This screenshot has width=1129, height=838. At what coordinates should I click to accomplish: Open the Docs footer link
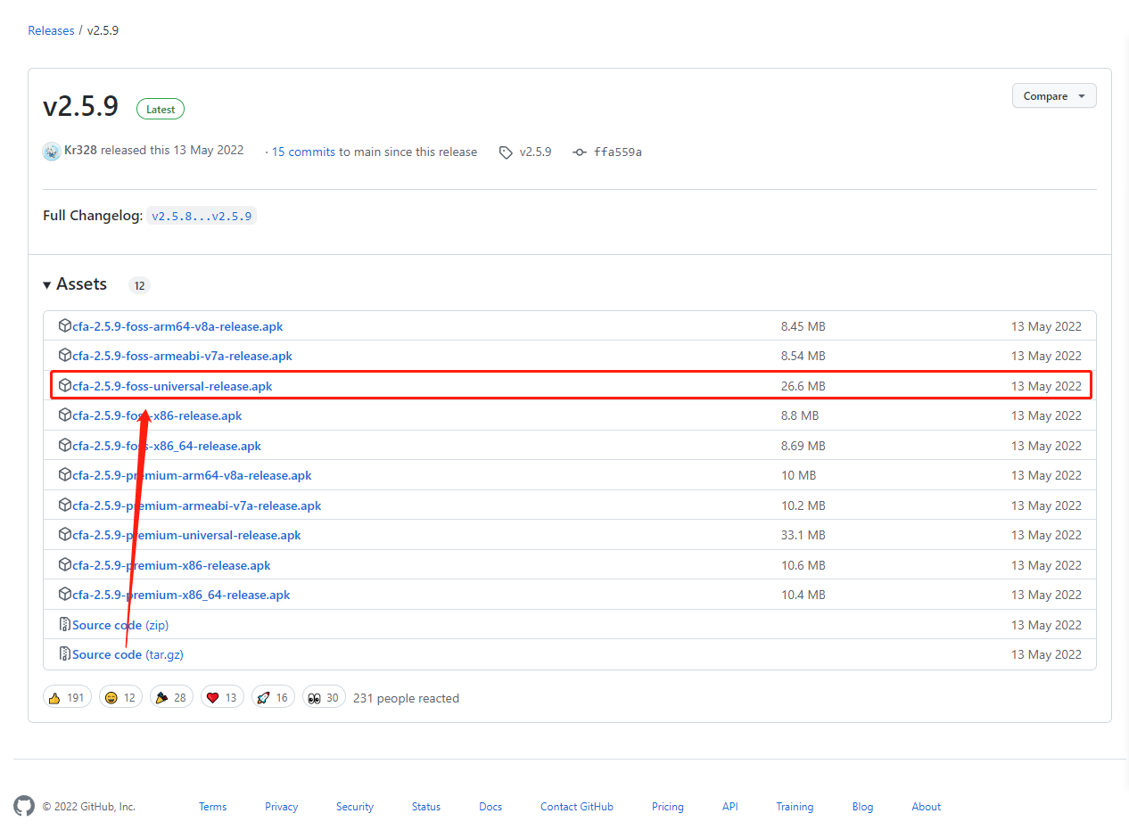tap(490, 807)
